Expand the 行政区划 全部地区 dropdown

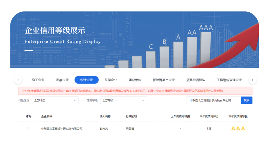55,100
